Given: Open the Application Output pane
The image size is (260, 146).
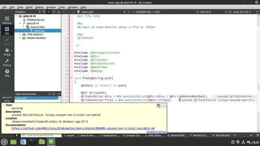Looking at the screenshot, I should [110, 135].
